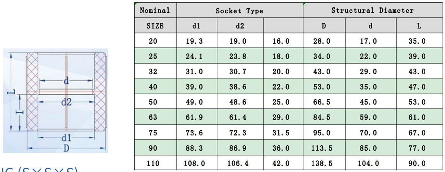Viewport: 445px width, 172px height.
Task: Click the fitting cross-section diagram
Action: (56, 101)
